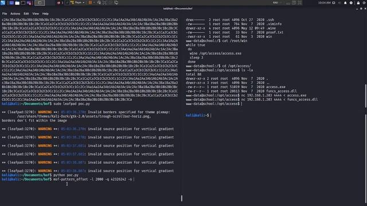Viewport: 367px width, 206px height.
Task: Click the round power manager icon in the tray
Action: pyautogui.click(x=351, y=3)
